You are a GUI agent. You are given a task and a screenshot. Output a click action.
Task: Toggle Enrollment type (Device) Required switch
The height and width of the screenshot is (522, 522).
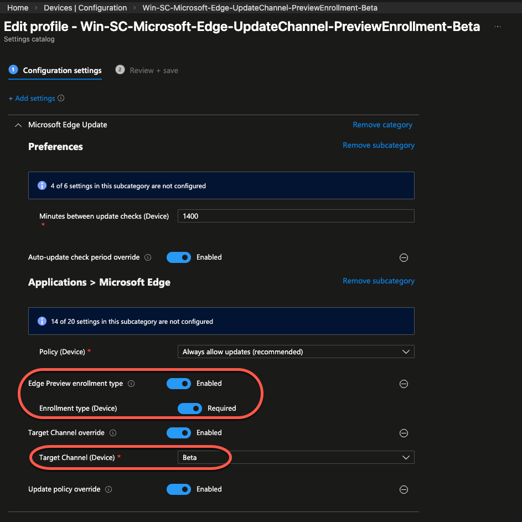[190, 409]
